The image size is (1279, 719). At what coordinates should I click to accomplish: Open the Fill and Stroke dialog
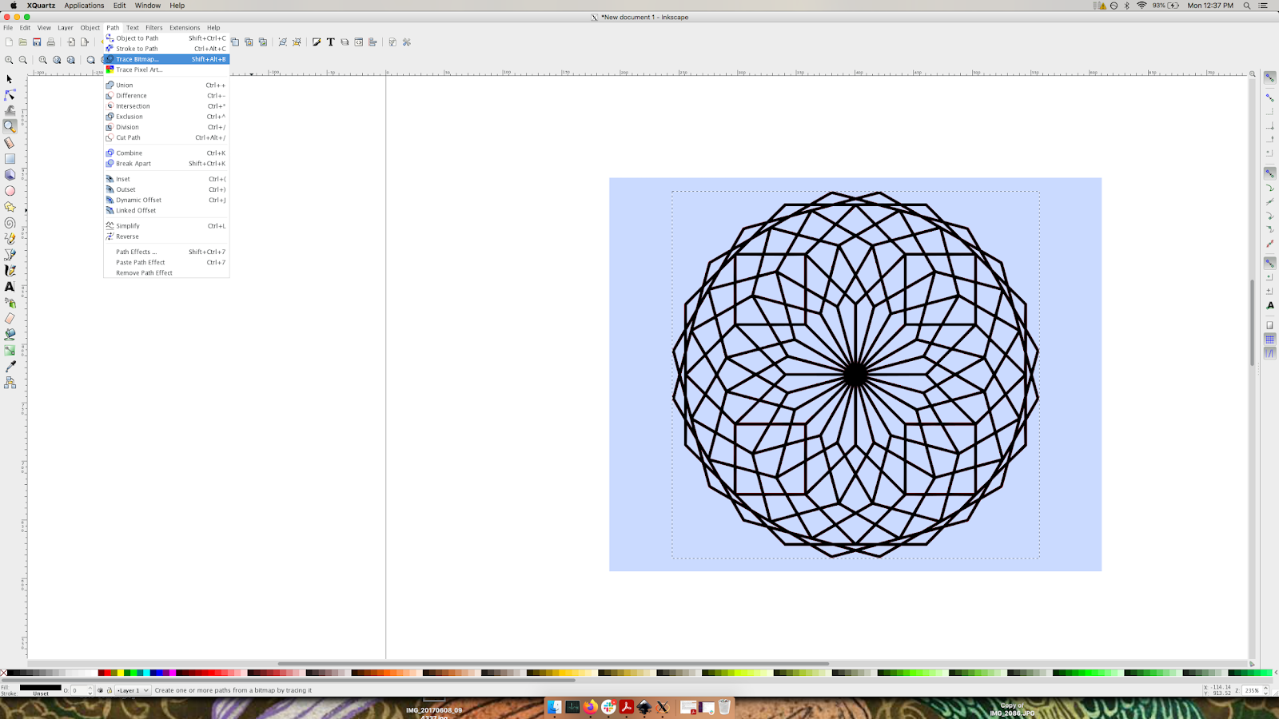pos(317,42)
